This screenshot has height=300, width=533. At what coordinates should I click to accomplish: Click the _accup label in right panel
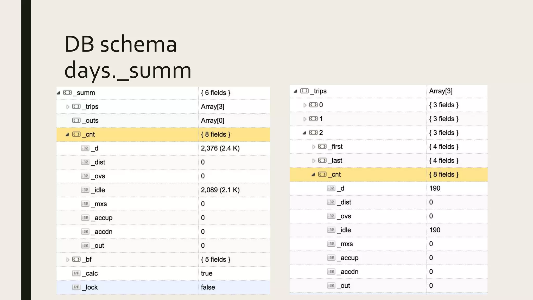click(x=348, y=258)
